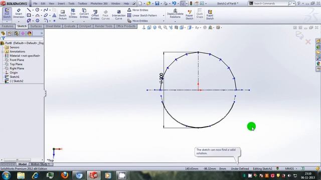Select the Straight Slot tool
The width and height of the screenshot is (321, 180).
(x=29, y=20)
